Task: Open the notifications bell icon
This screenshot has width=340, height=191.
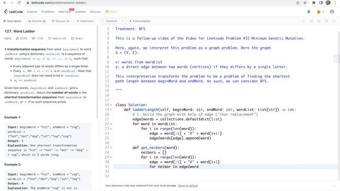Action: tap(309, 12)
